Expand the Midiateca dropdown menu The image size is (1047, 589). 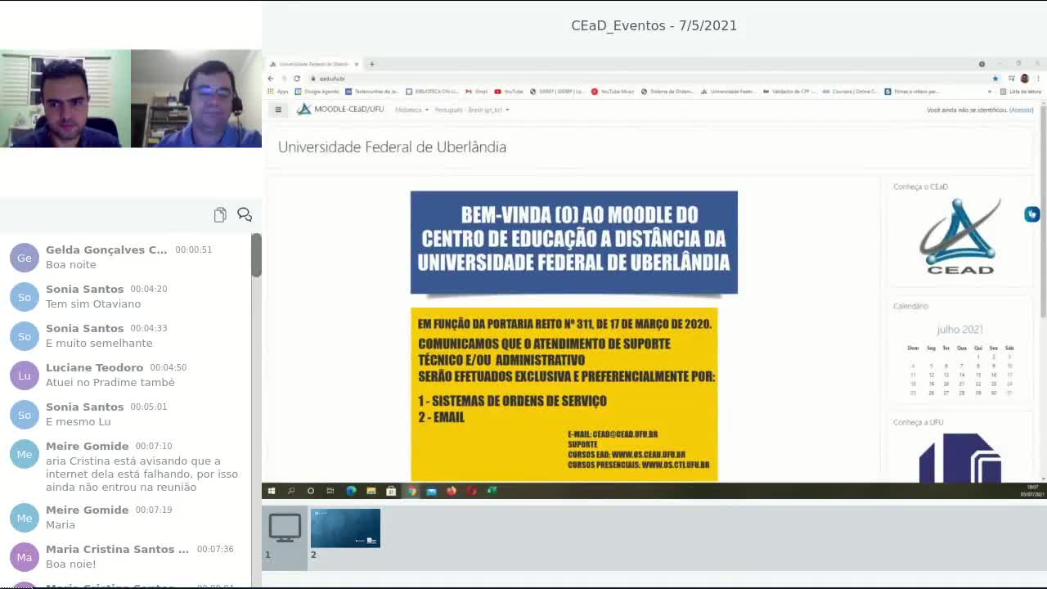(411, 110)
